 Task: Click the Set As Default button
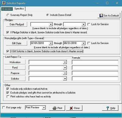pyautogui.click(x=109, y=16)
